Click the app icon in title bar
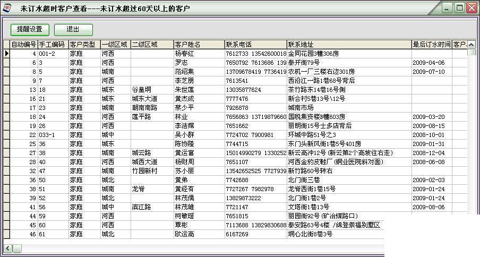Screen dimensions: 480x257 [7, 7]
